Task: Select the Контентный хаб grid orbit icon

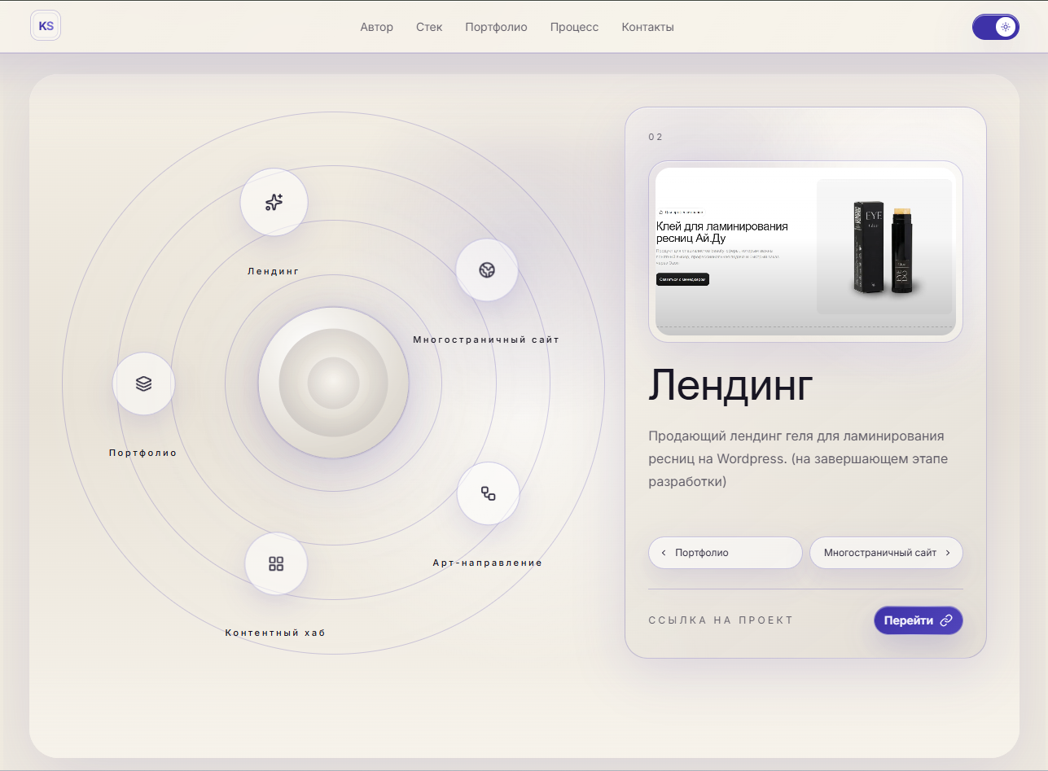Action: click(x=276, y=563)
